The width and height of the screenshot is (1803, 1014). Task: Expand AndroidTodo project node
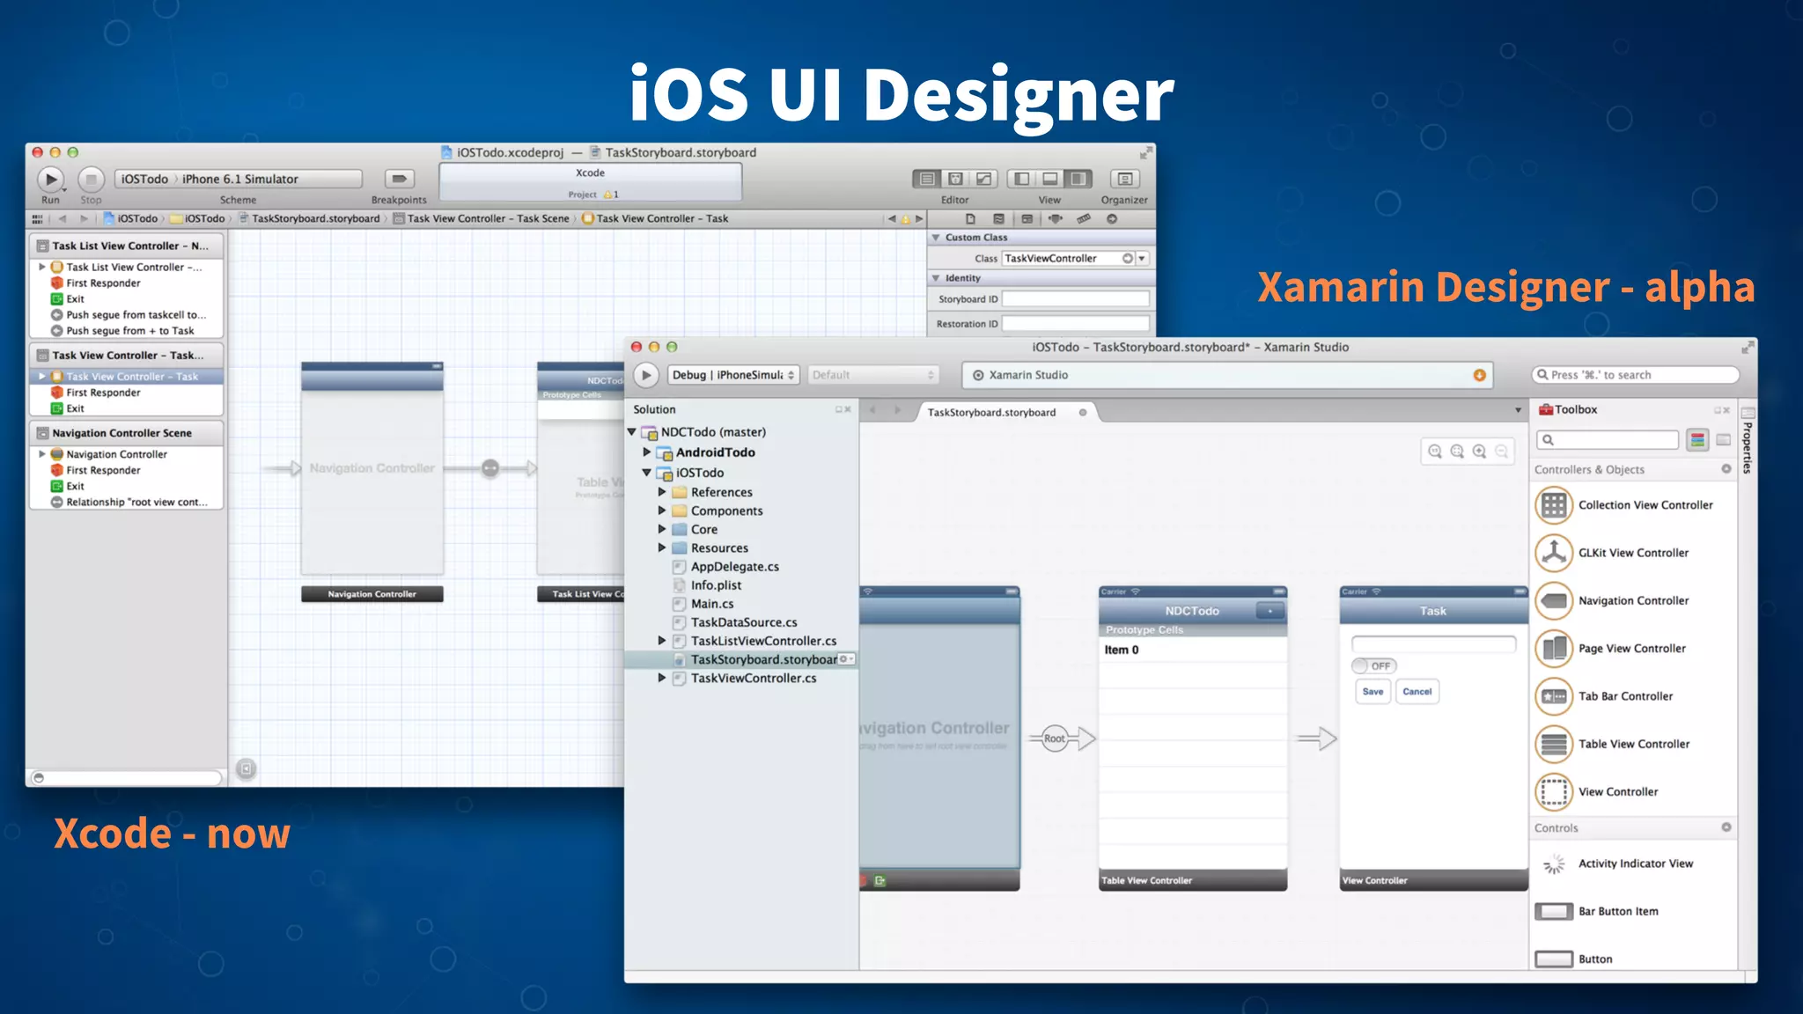[647, 452]
